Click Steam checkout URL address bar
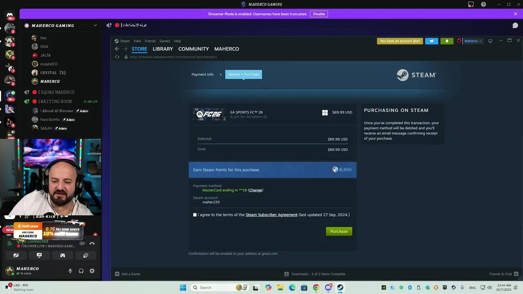 point(173,57)
